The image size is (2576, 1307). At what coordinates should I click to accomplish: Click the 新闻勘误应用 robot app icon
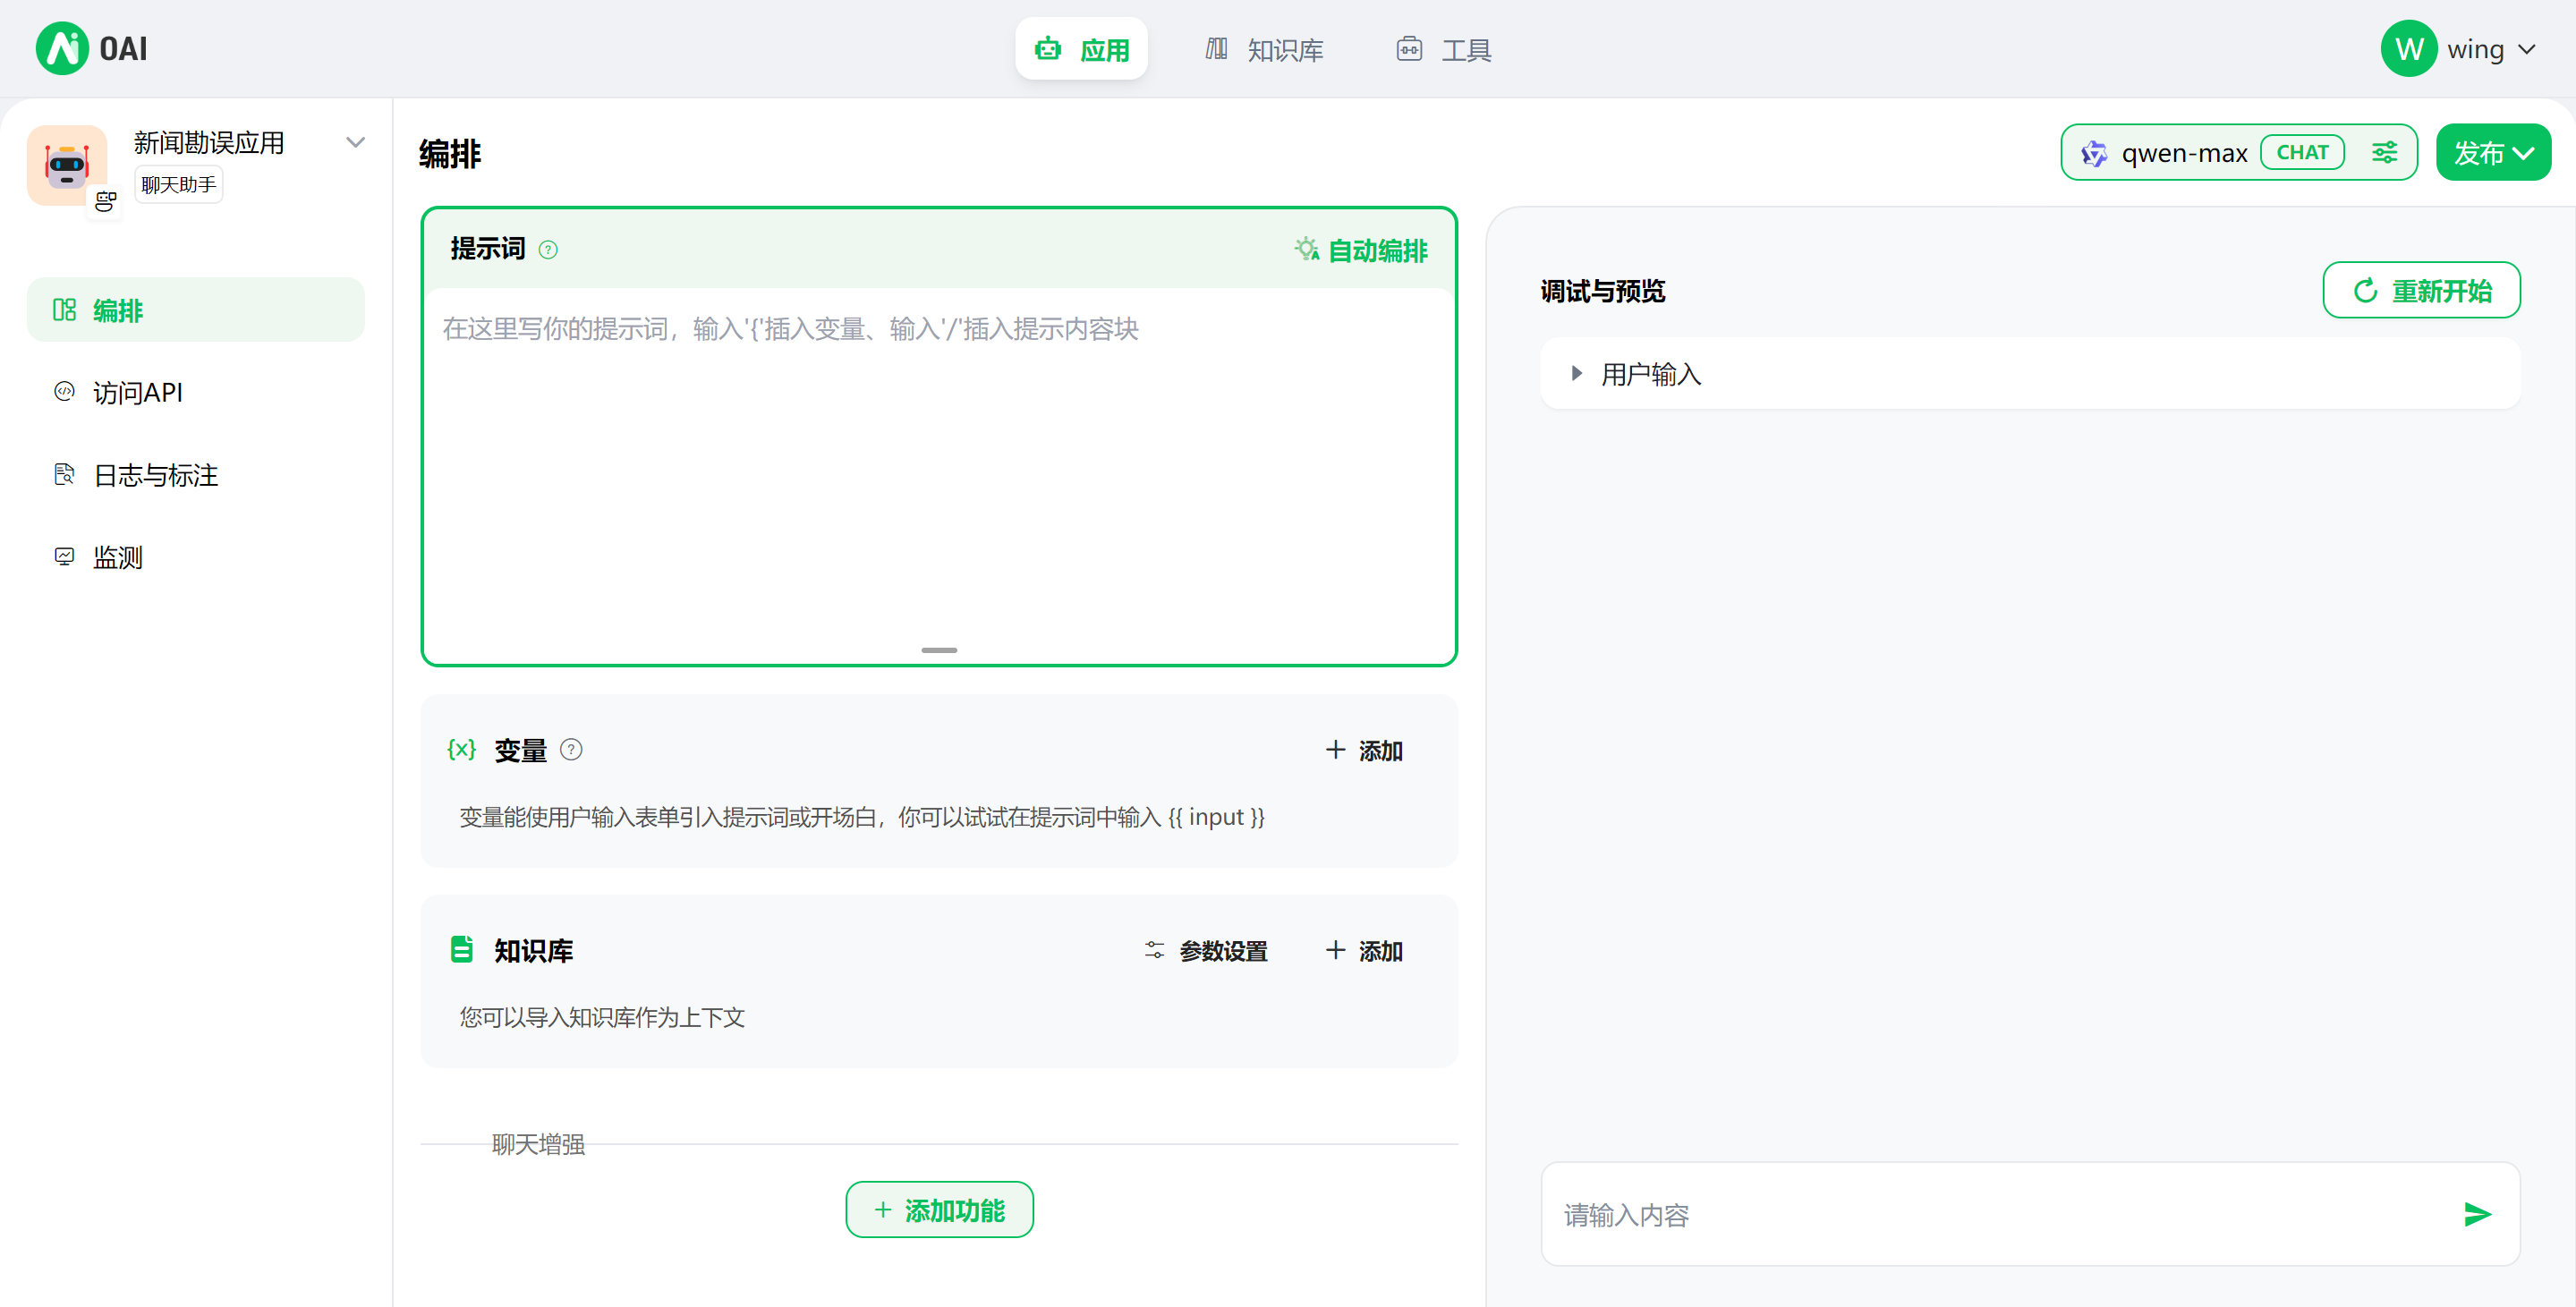67,165
